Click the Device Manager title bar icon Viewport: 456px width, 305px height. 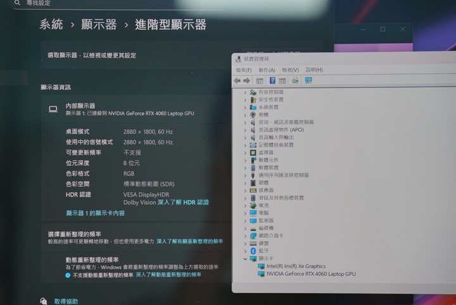tap(238, 59)
